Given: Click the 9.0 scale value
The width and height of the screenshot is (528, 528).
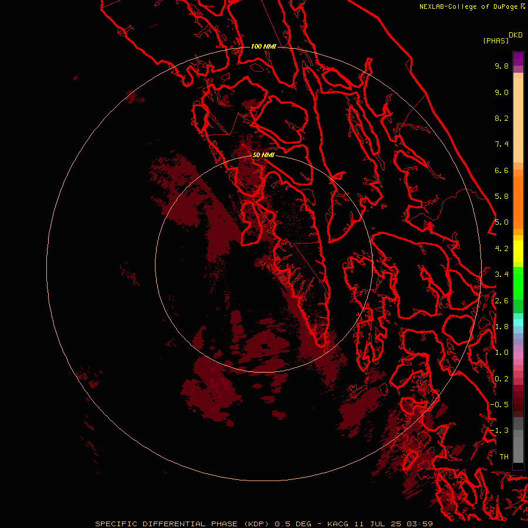Looking at the screenshot, I should coord(502,92).
